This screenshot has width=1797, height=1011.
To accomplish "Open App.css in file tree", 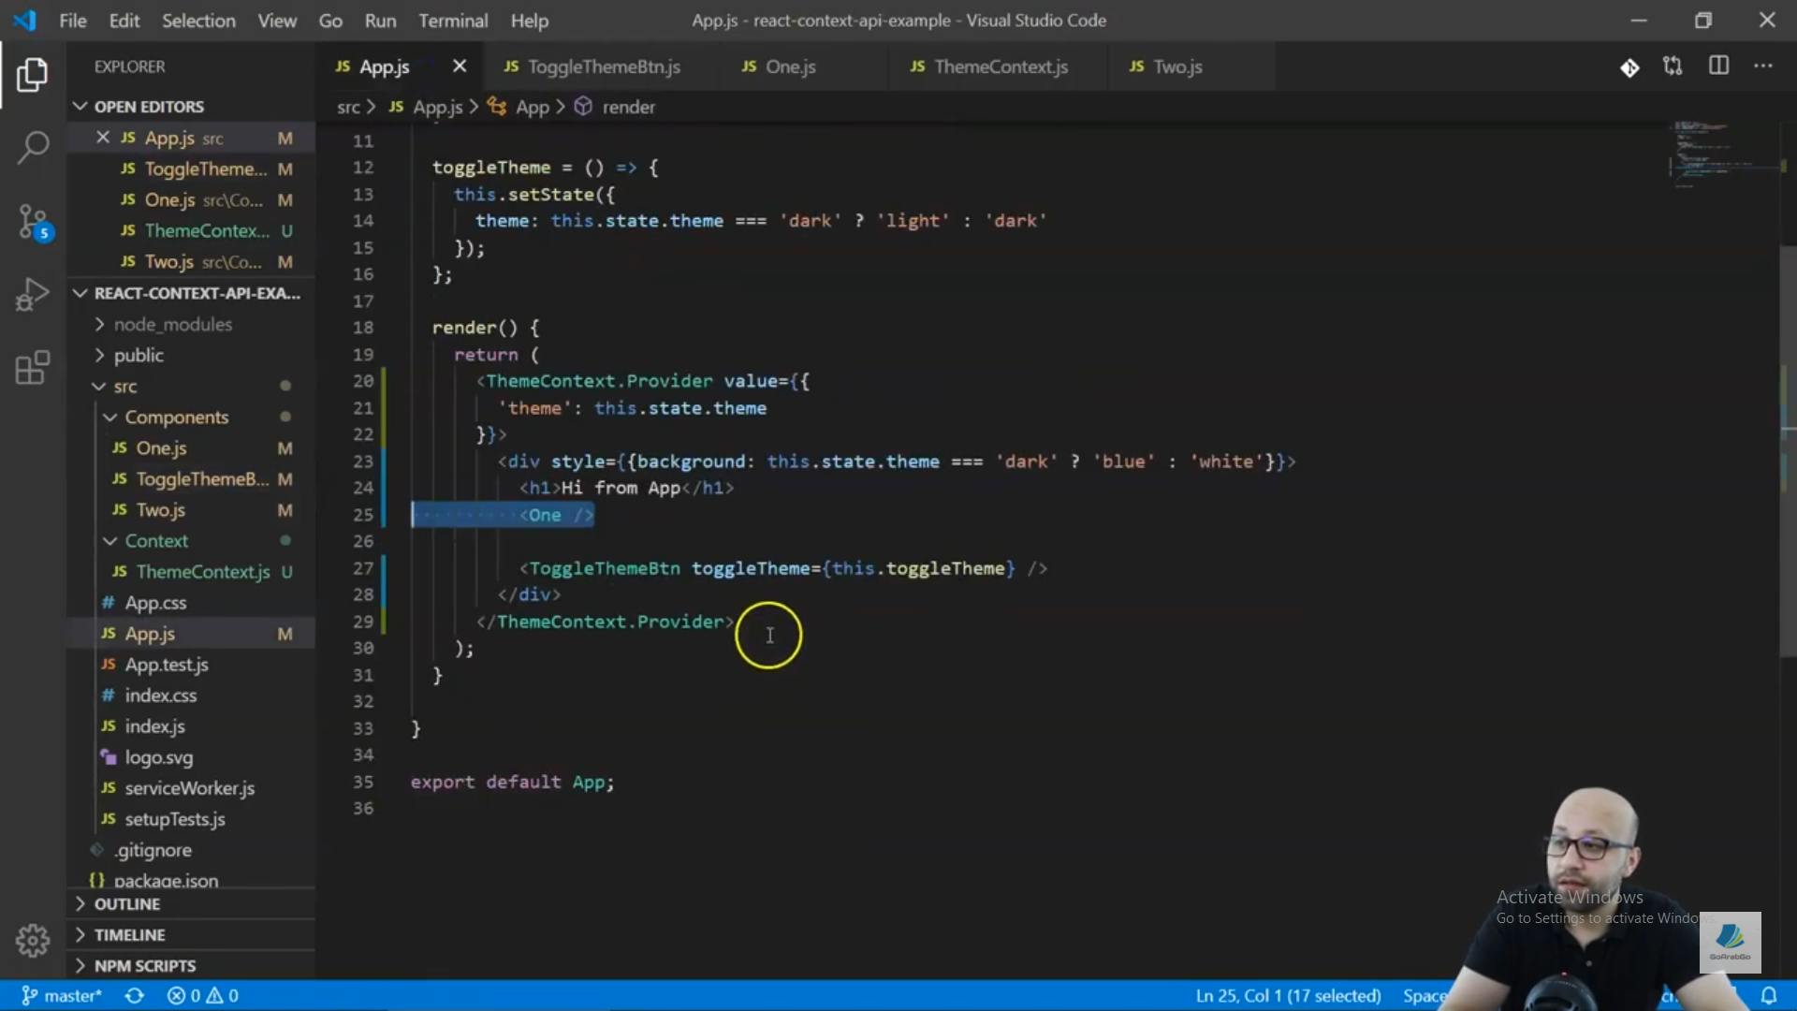I will point(191,602).
